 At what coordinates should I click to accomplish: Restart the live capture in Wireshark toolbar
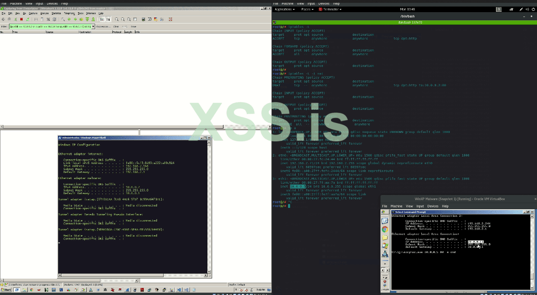click(x=28, y=19)
